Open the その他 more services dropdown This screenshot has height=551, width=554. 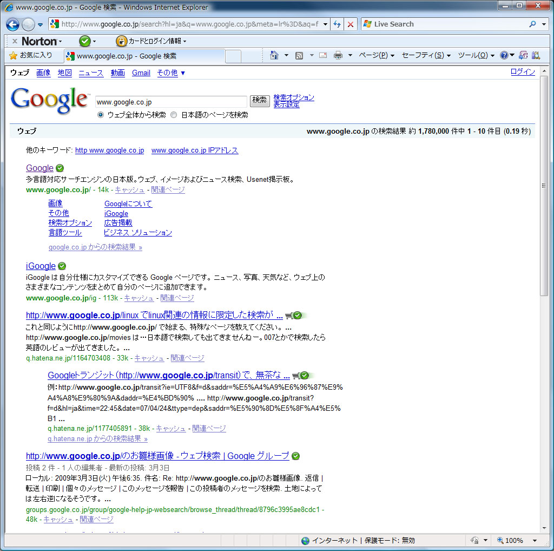[171, 73]
